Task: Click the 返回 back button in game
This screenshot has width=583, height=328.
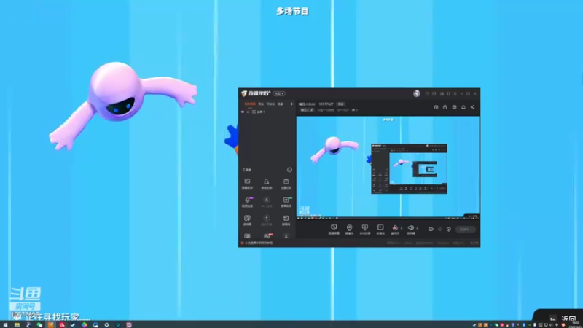Action: click(569, 319)
